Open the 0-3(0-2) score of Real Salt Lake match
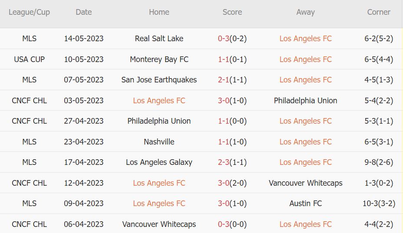403x233 pixels. (x=232, y=39)
